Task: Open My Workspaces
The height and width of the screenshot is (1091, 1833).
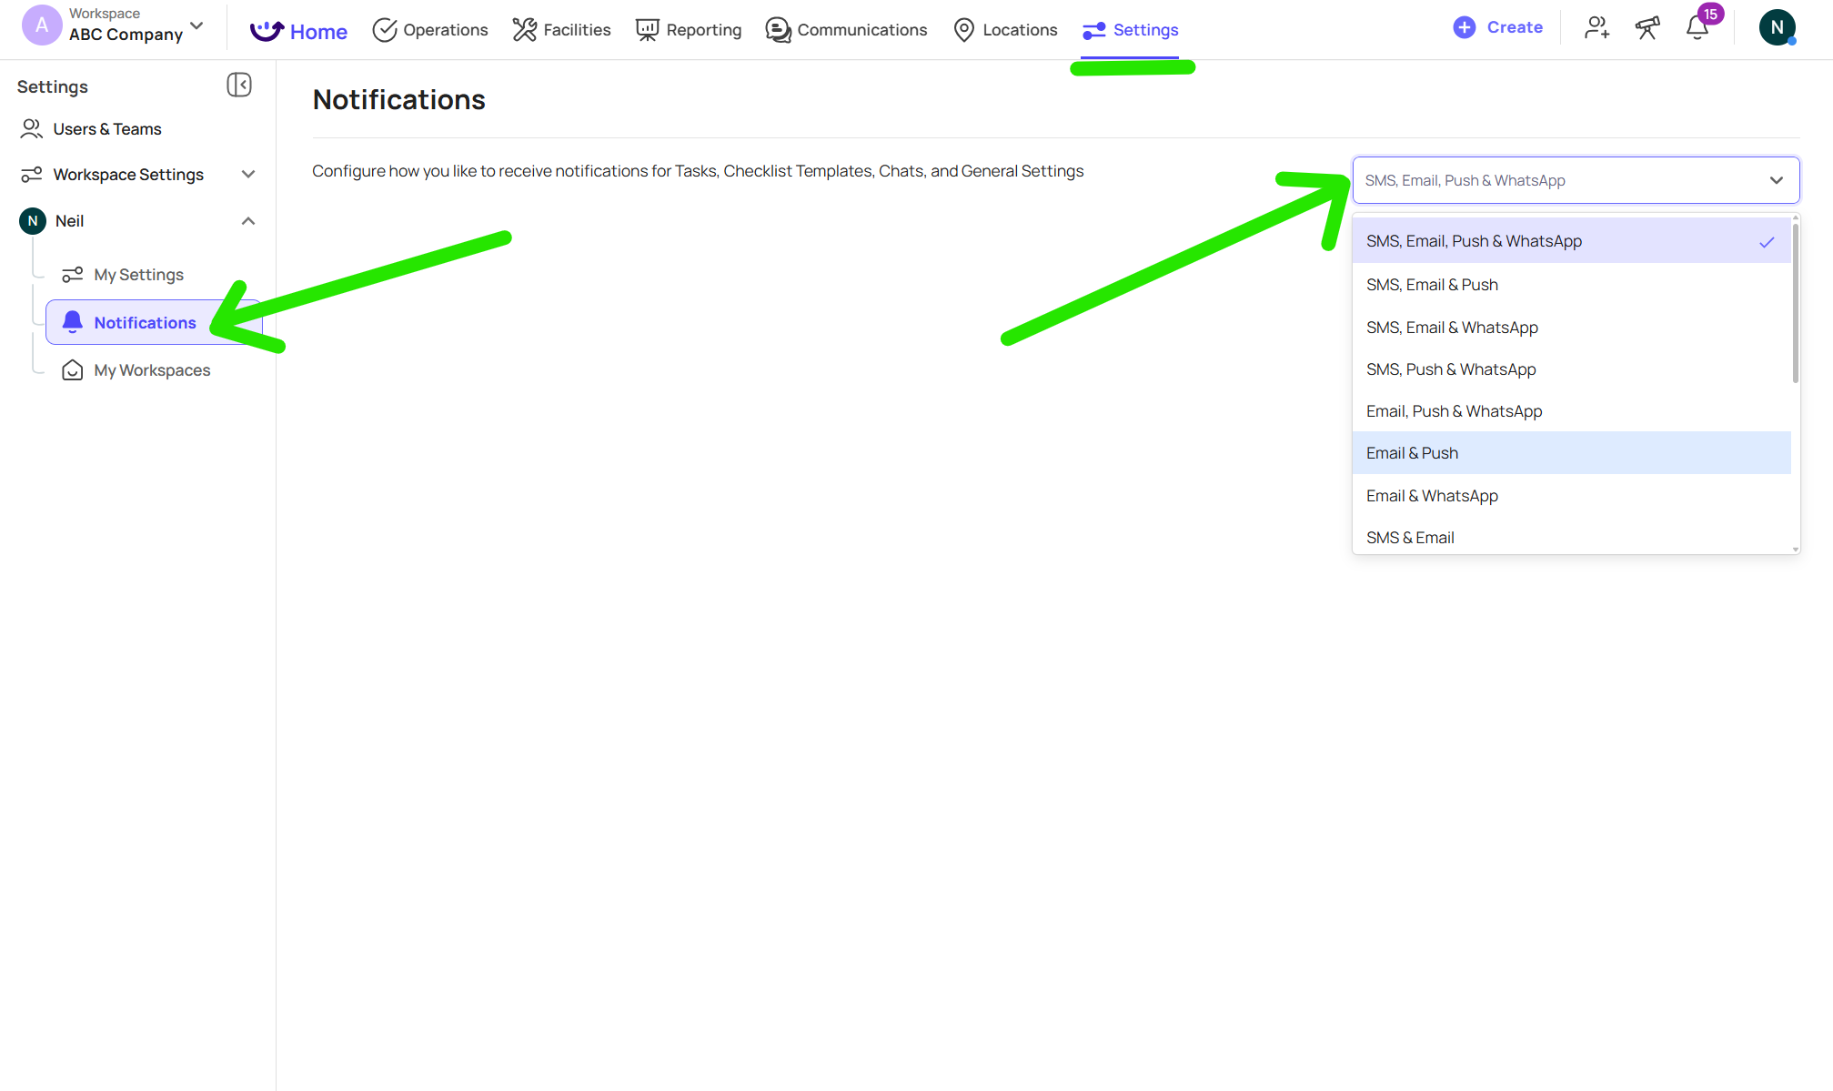Action: (152, 370)
